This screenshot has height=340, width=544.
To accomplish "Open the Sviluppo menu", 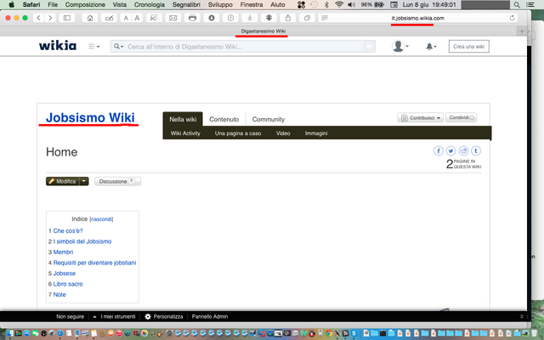I will coord(220,5).
